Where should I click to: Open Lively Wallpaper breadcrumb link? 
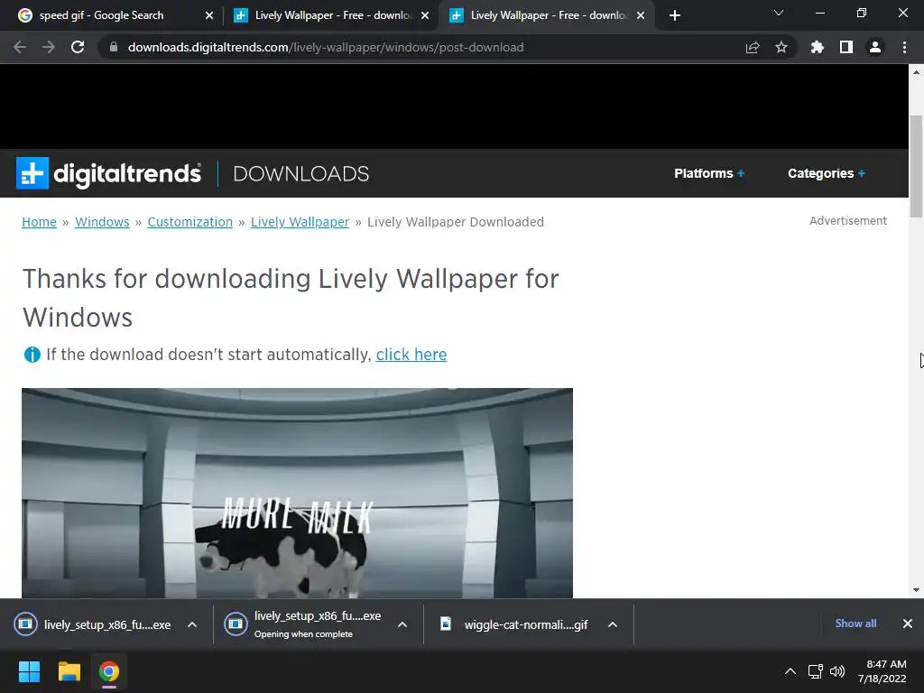tap(300, 222)
